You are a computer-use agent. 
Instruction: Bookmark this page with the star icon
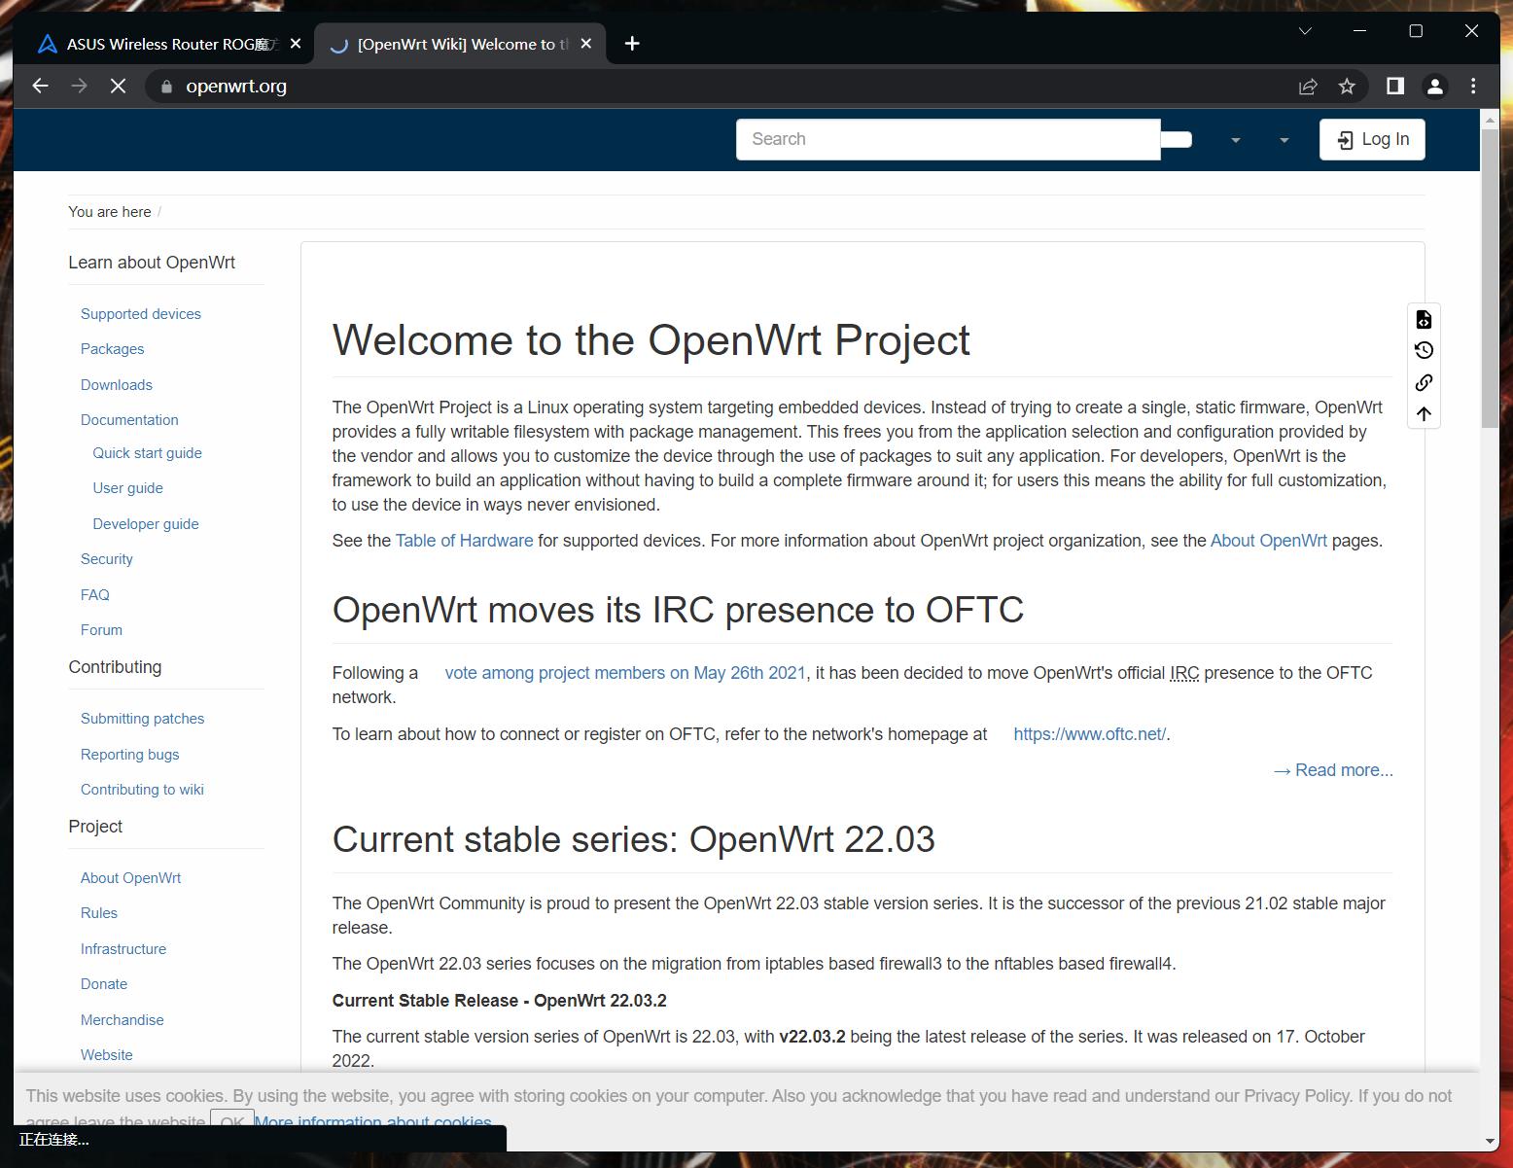point(1347,87)
